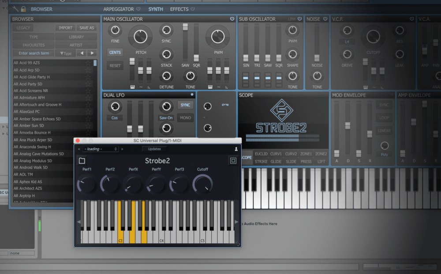The height and width of the screenshot is (274, 441).
Task: Switch to the EFFECTS tab
Action: click(179, 9)
